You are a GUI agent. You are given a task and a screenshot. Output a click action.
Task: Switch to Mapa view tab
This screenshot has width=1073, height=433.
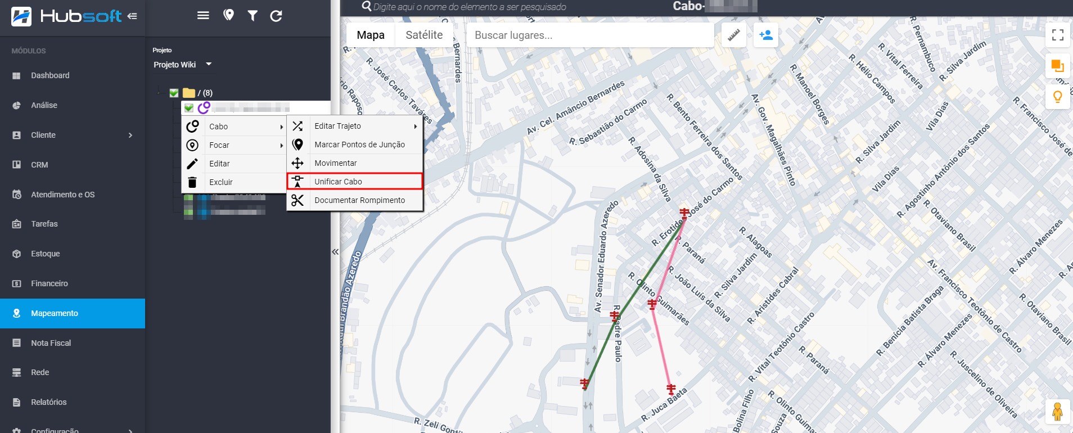tap(371, 35)
